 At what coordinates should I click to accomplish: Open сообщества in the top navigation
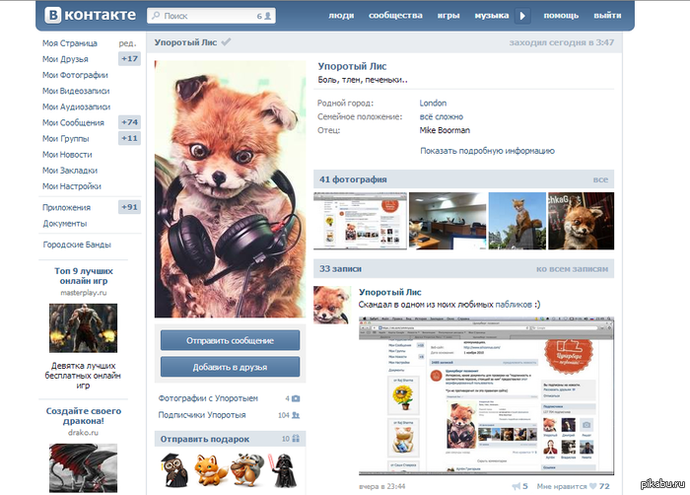tap(395, 16)
